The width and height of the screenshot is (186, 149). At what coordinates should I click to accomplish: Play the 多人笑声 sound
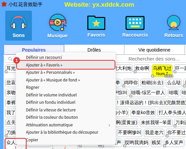[x=174, y=142]
